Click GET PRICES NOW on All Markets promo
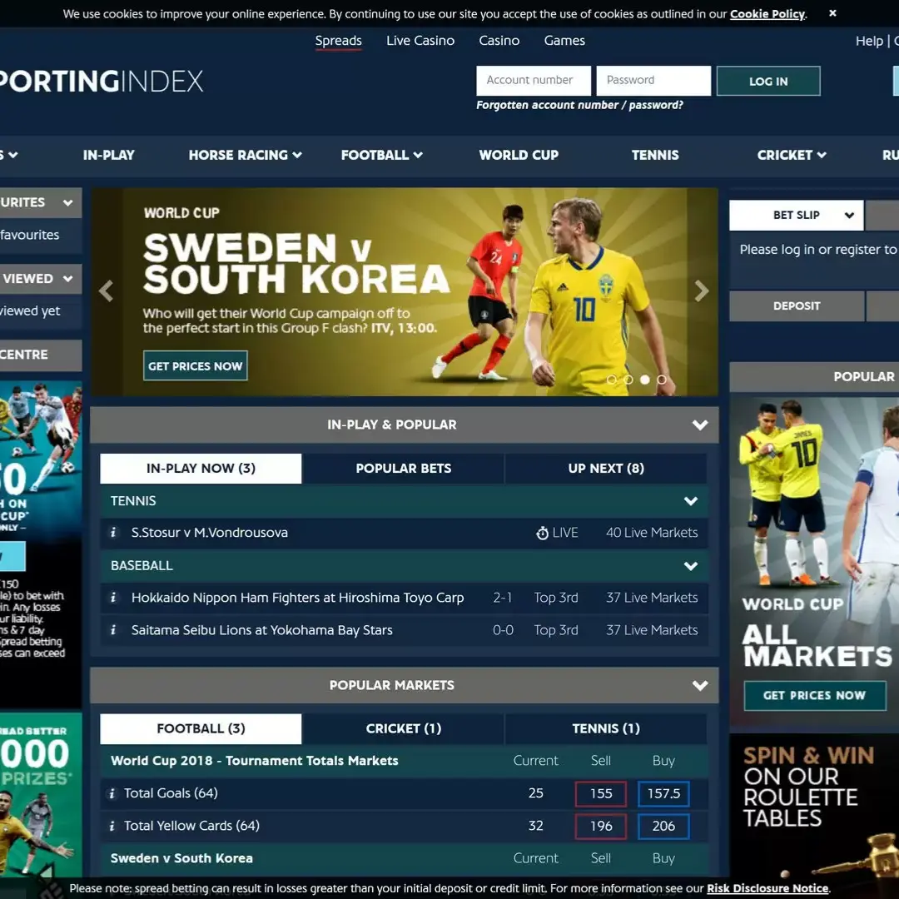 coord(814,695)
